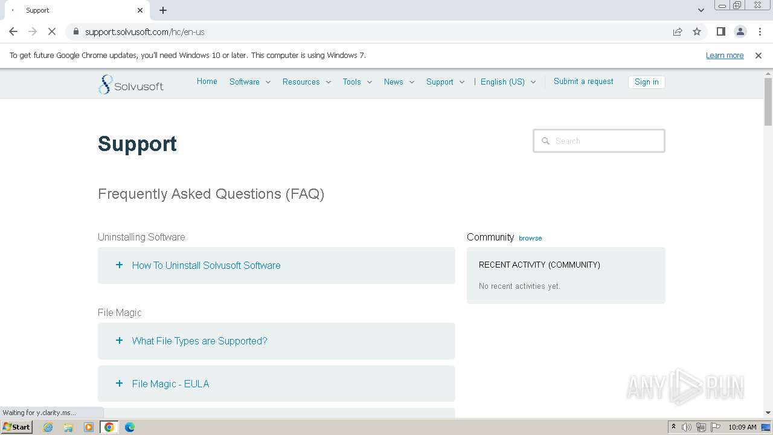Click the network tray icon

tap(701, 427)
